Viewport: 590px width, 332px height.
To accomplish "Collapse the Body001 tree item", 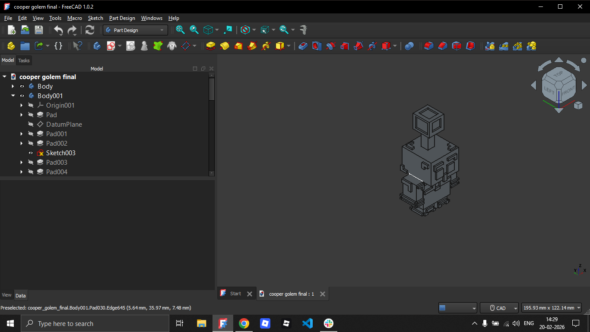I will (x=13, y=96).
